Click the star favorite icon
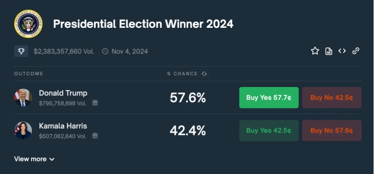374x174 pixels. [315, 51]
